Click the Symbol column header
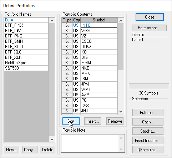 pyautogui.click(x=99, y=20)
